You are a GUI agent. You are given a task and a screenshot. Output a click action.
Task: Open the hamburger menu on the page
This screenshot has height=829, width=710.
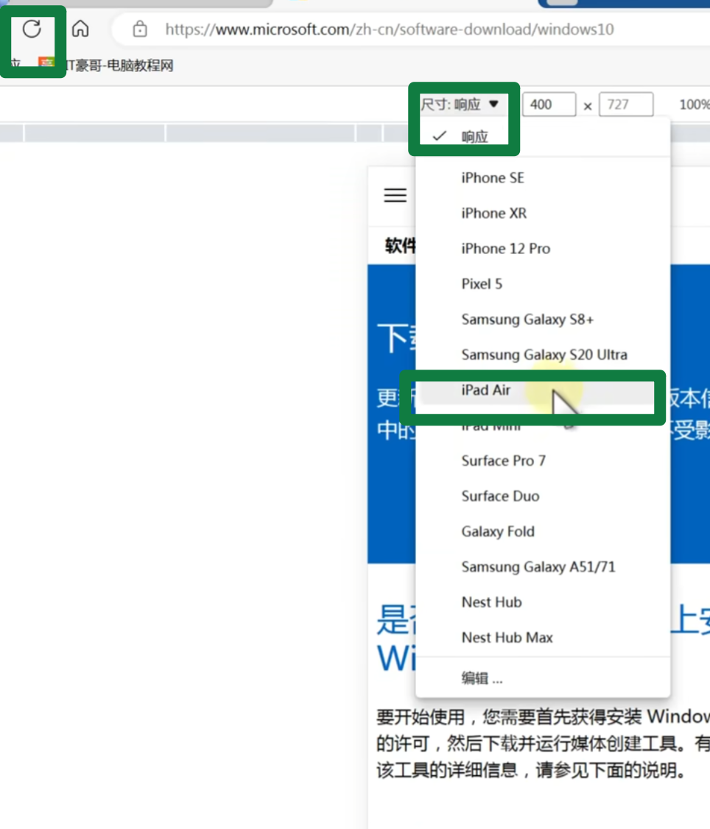coord(396,196)
